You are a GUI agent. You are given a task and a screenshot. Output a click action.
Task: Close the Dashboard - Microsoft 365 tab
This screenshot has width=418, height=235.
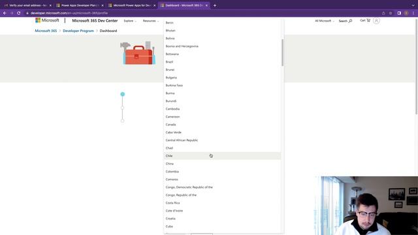click(206, 5)
